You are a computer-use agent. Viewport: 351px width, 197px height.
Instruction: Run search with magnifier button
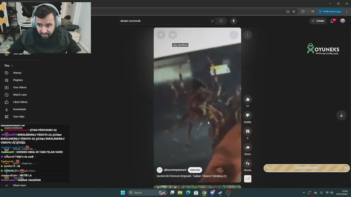coord(221,21)
